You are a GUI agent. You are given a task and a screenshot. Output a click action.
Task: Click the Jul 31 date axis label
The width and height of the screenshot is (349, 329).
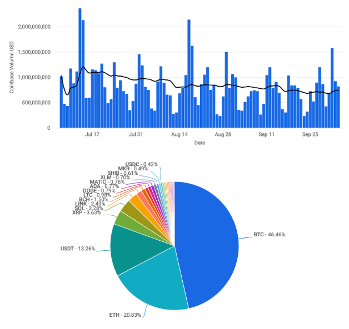coord(136,134)
